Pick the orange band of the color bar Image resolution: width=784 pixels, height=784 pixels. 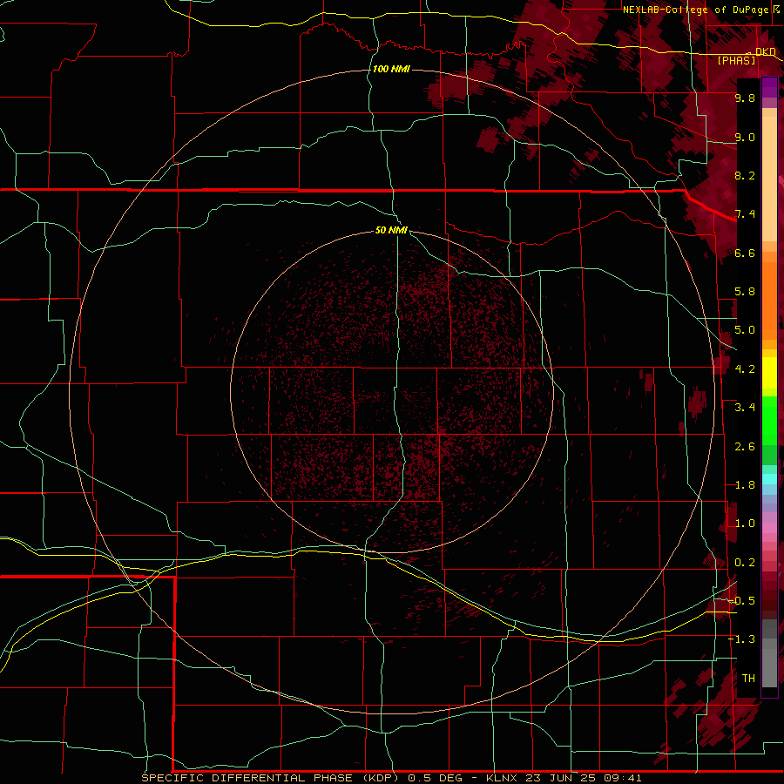point(769,300)
